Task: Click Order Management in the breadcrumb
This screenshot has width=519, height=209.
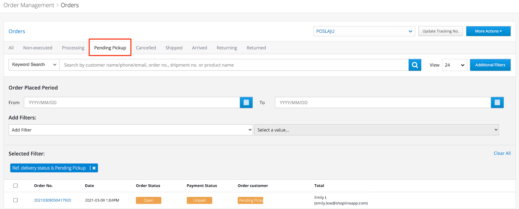Action: tap(29, 5)
